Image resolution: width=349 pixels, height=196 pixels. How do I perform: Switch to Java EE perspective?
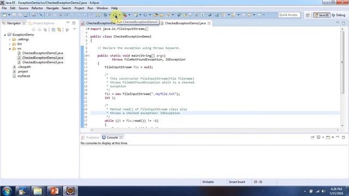(322, 15)
